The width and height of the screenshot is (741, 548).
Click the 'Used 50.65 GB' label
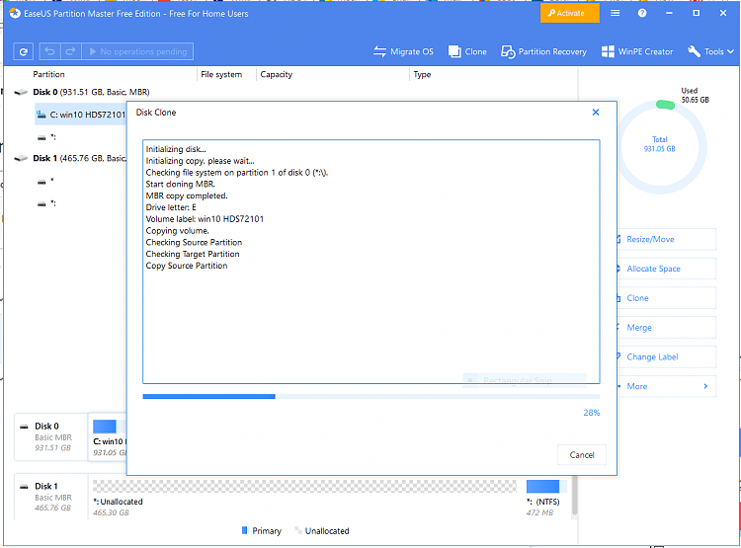click(695, 95)
